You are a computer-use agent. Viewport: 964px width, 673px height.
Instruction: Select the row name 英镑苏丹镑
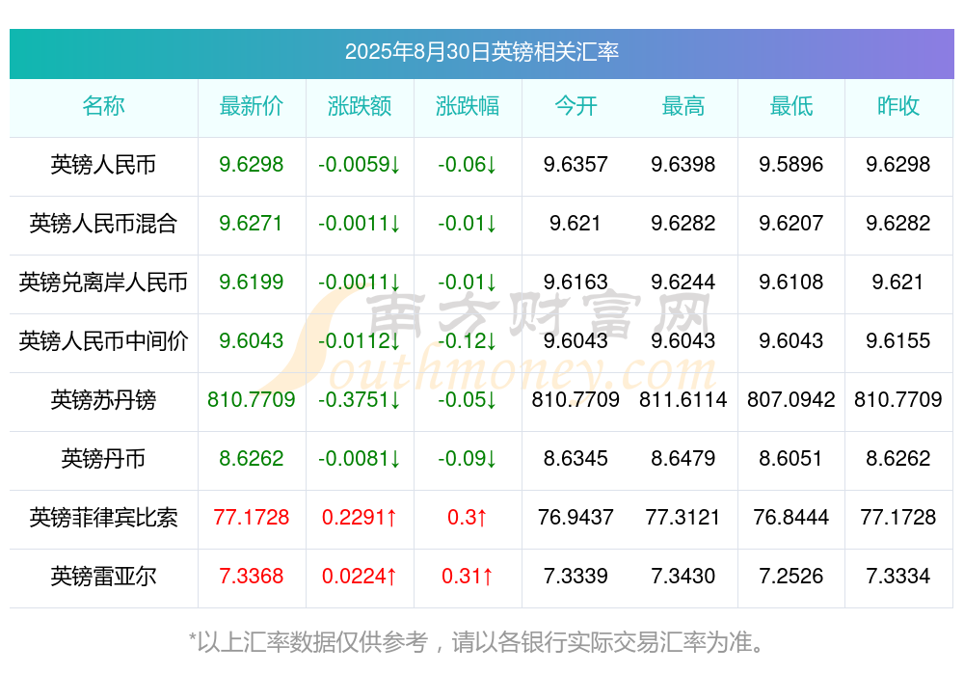(x=103, y=400)
